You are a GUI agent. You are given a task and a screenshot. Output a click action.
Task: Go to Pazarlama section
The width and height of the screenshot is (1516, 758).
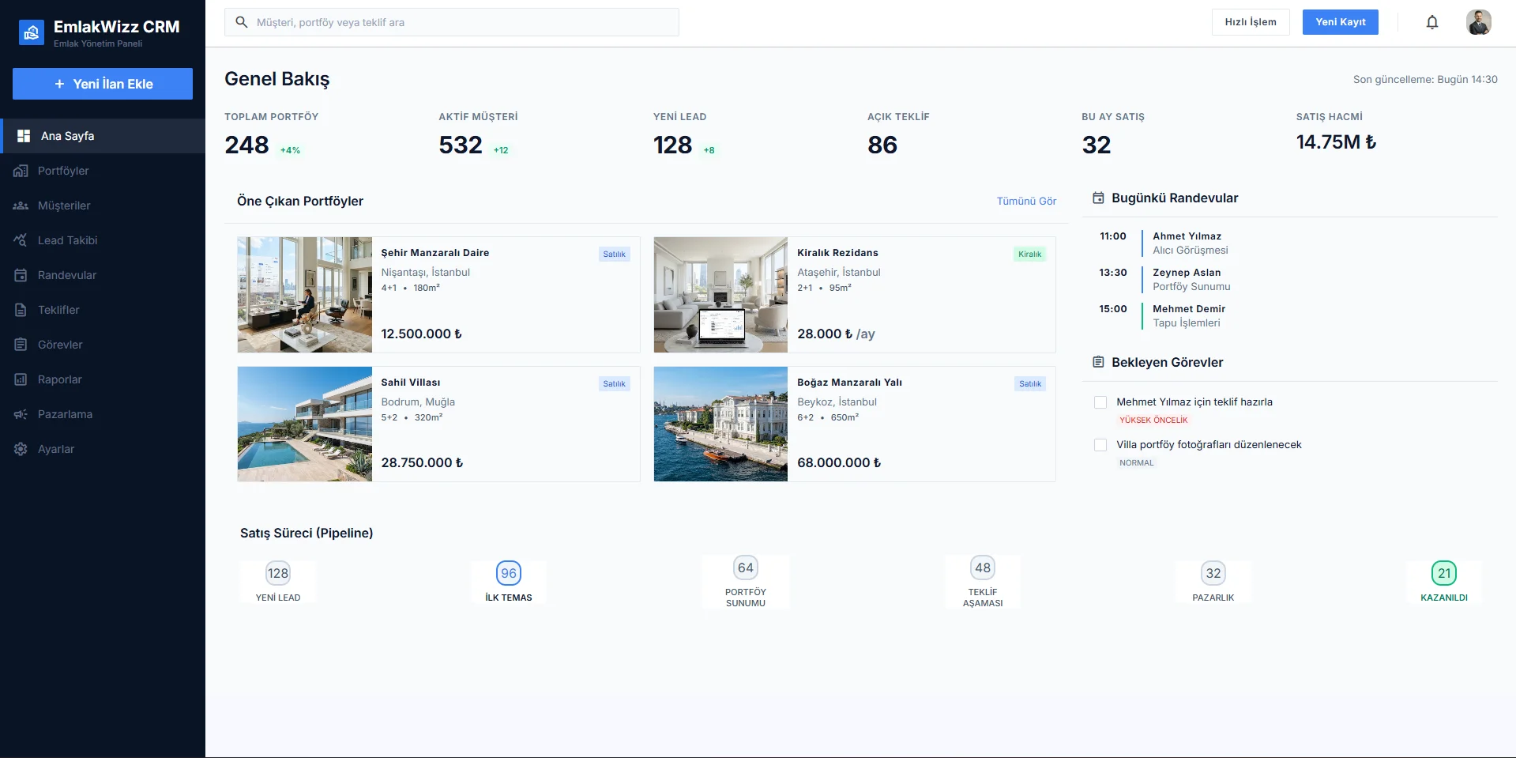(103, 414)
